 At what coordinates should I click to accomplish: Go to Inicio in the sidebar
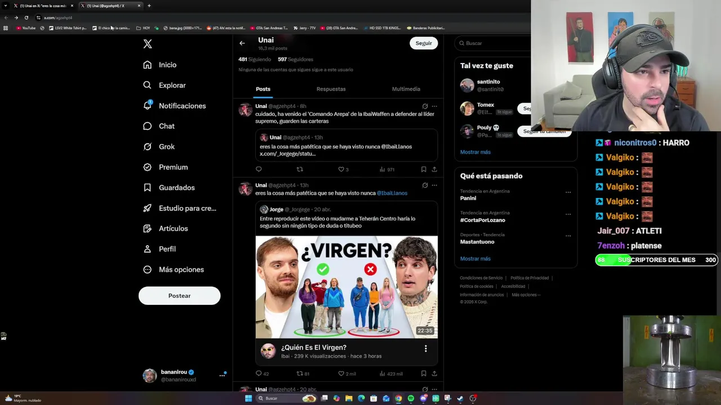click(x=160, y=65)
